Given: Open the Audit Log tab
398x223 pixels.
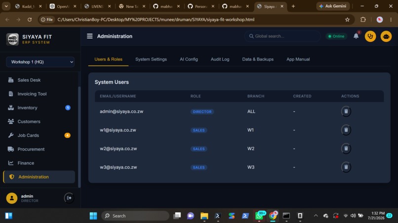Looking at the screenshot, I should (x=220, y=59).
